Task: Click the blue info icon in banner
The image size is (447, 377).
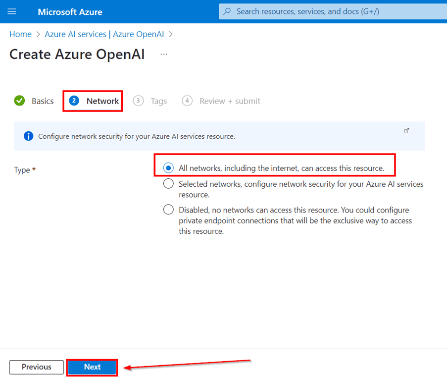Action: click(x=29, y=136)
